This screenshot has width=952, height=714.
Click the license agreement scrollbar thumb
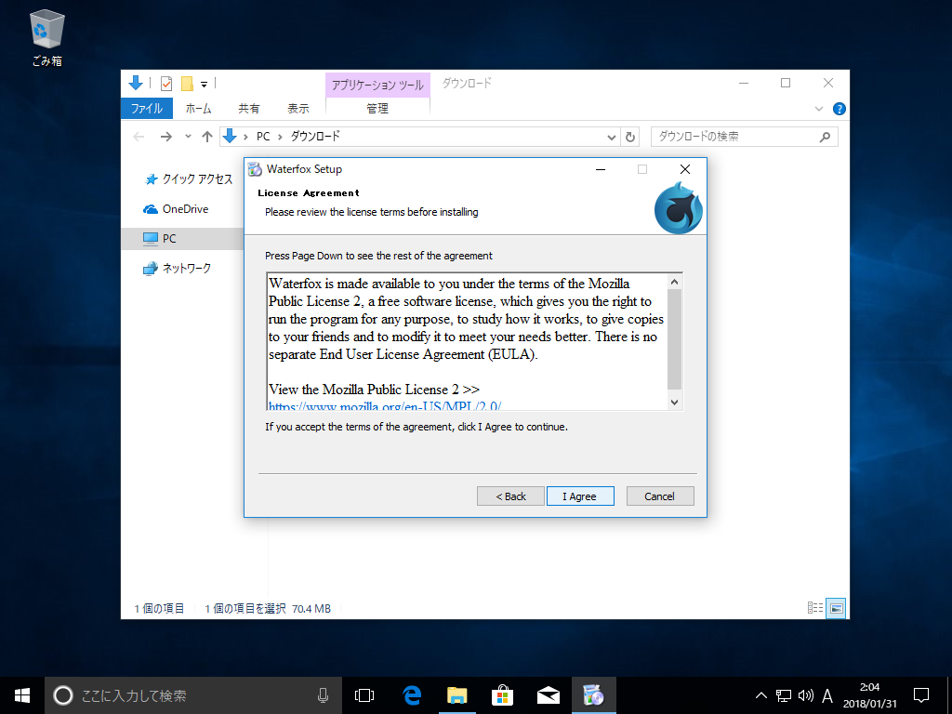point(675,338)
